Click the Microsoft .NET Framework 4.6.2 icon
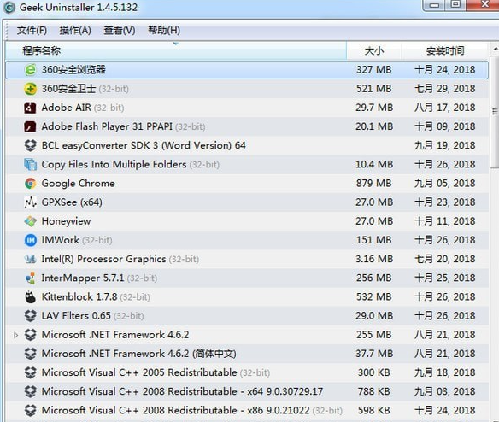Viewport: 499px width, 422px height. (x=31, y=335)
